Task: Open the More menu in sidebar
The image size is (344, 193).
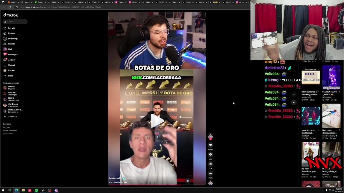Action: tap(8, 76)
